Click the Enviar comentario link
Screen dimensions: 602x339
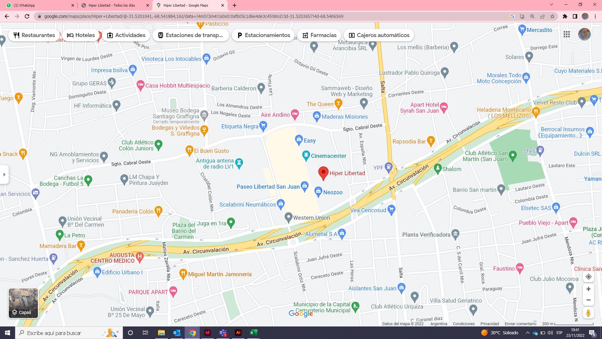[520, 324]
